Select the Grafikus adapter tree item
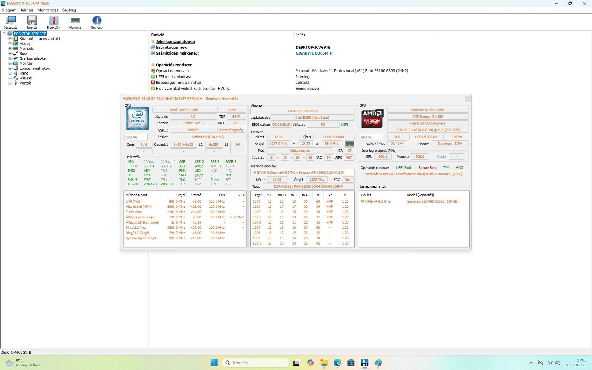 (x=33, y=58)
